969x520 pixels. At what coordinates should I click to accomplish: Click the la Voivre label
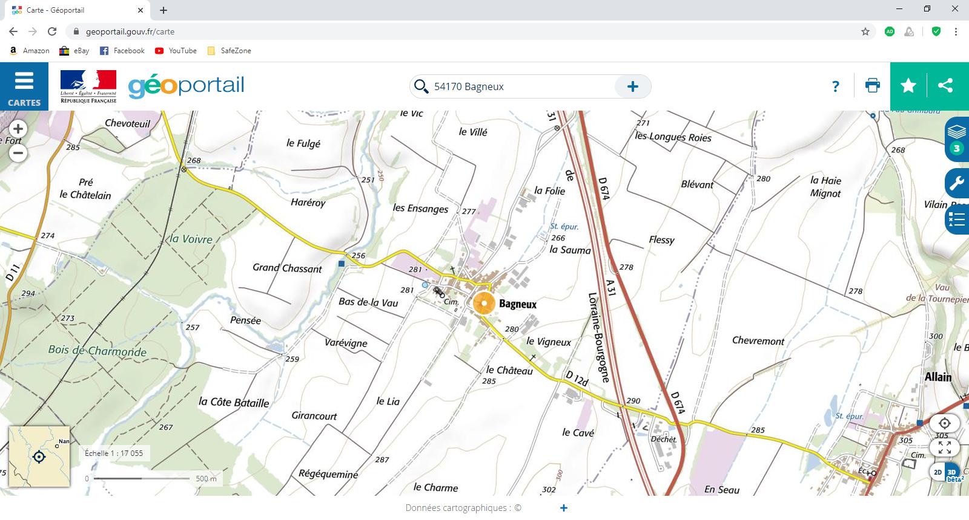pyautogui.click(x=191, y=239)
